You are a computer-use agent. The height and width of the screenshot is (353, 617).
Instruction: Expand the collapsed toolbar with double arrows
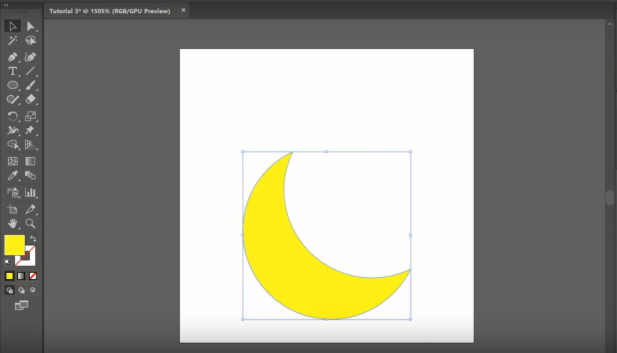point(6,5)
